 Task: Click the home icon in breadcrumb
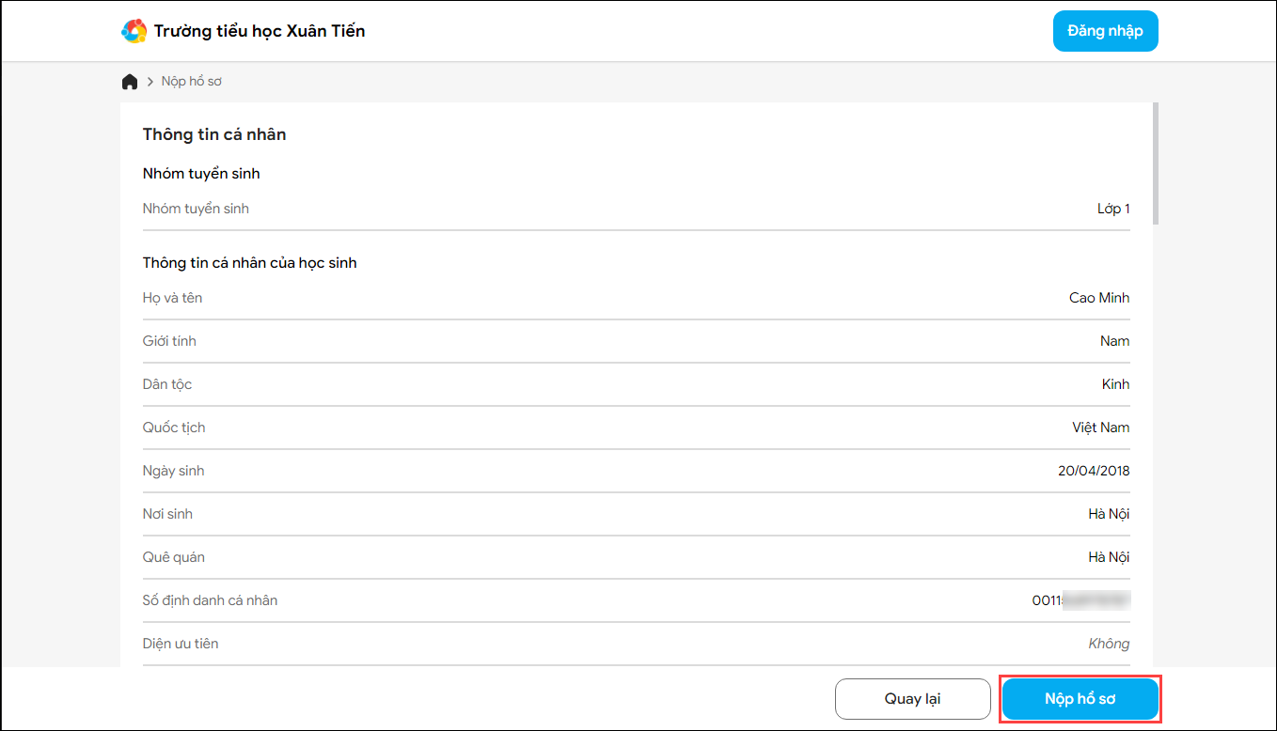pos(130,82)
